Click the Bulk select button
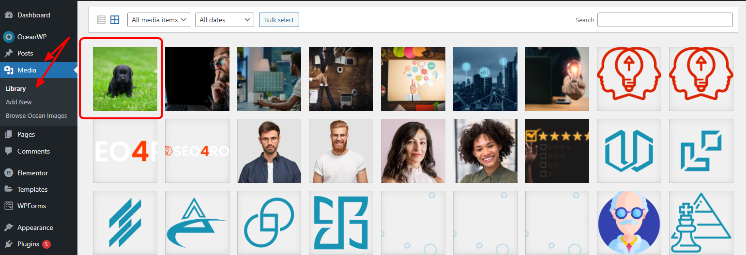 point(279,20)
